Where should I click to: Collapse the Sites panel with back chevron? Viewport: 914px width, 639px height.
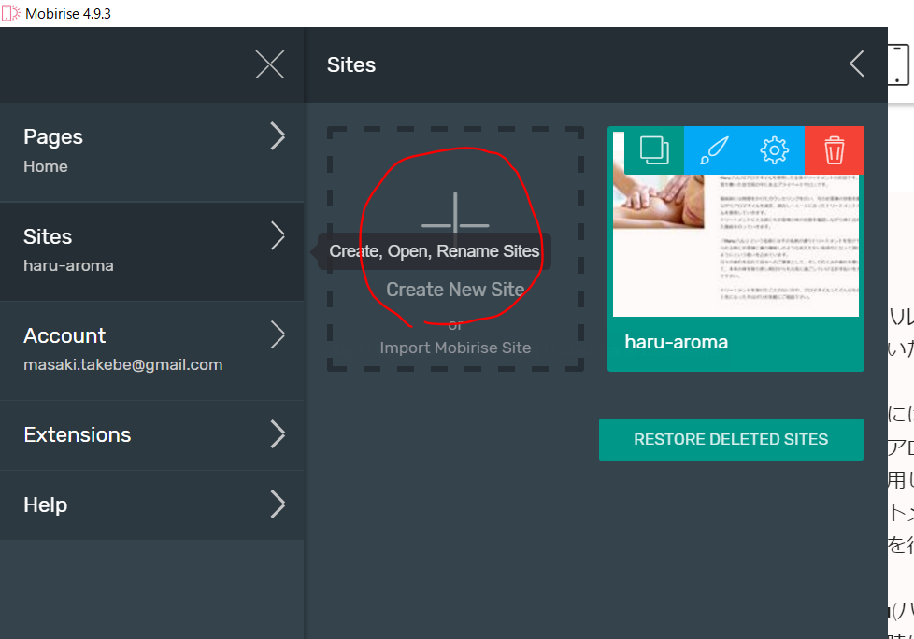click(857, 64)
